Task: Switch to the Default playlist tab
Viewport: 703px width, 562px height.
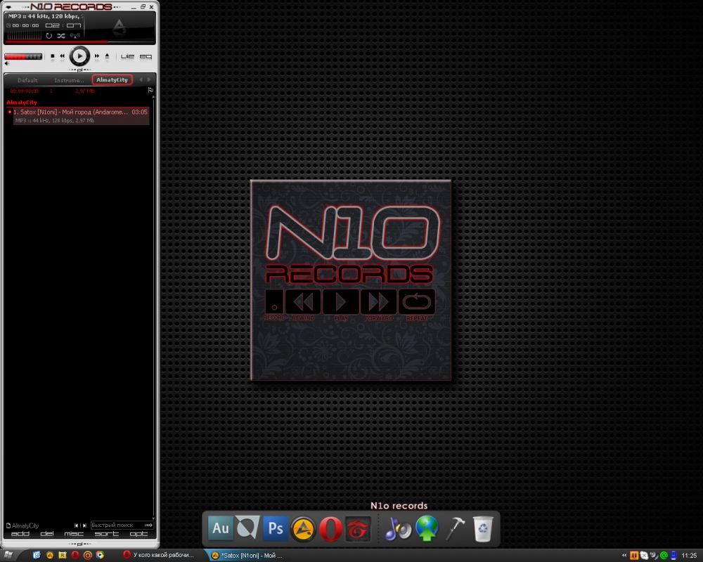Action: pos(27,80)
